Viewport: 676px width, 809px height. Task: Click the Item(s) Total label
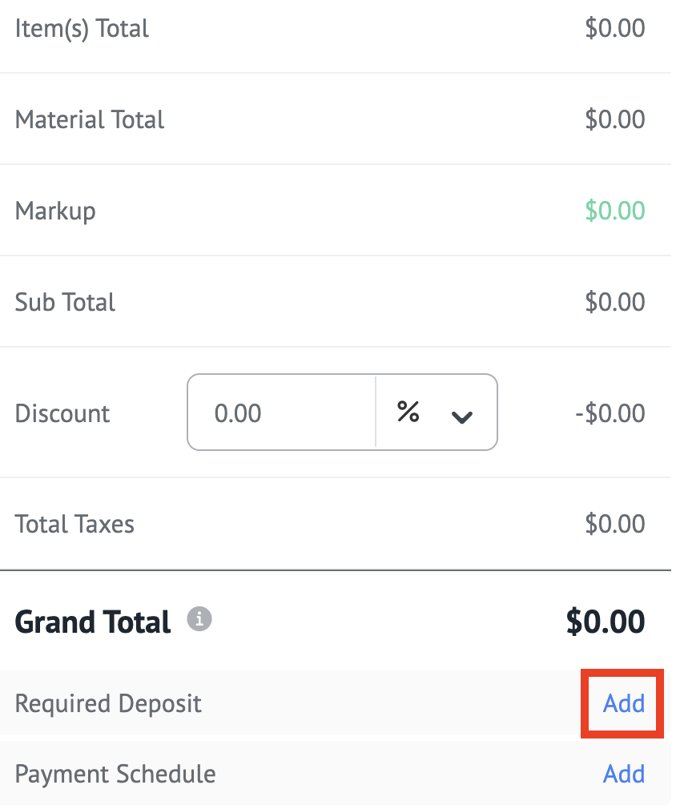(82, 29)
